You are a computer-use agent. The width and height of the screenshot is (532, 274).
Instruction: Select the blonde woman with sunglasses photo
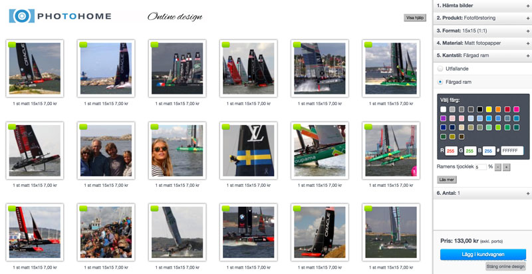tap(177, 150)
